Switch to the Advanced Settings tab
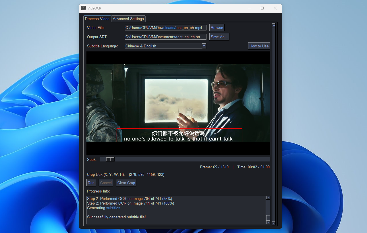Screen dimensions: 367x233 tap(128, 19)
